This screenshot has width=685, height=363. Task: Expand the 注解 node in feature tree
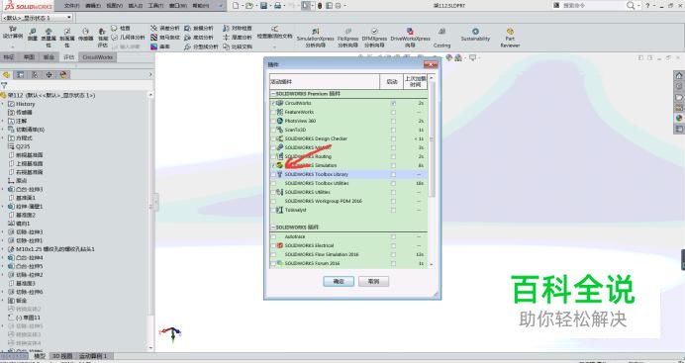click(x=3, y=121)
